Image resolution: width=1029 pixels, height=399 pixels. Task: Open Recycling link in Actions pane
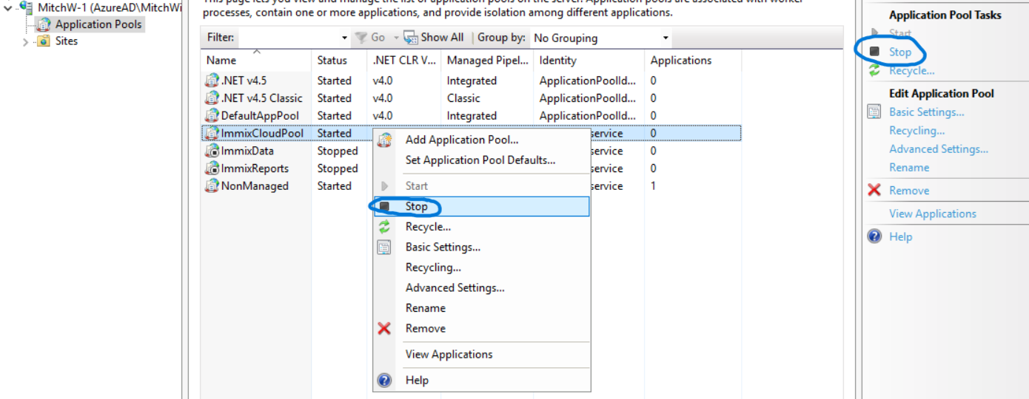[917, 131]
